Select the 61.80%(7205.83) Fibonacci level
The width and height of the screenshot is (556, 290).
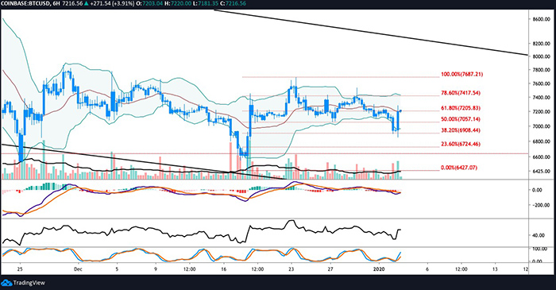tap(461, 108)
